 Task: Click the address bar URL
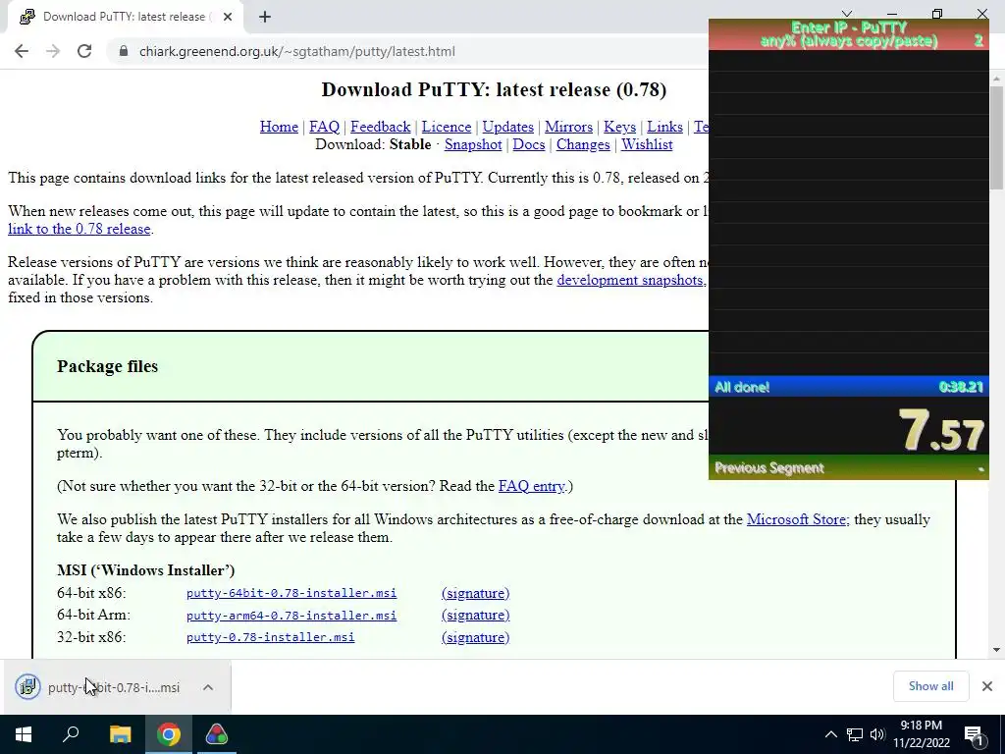point(296,51)
